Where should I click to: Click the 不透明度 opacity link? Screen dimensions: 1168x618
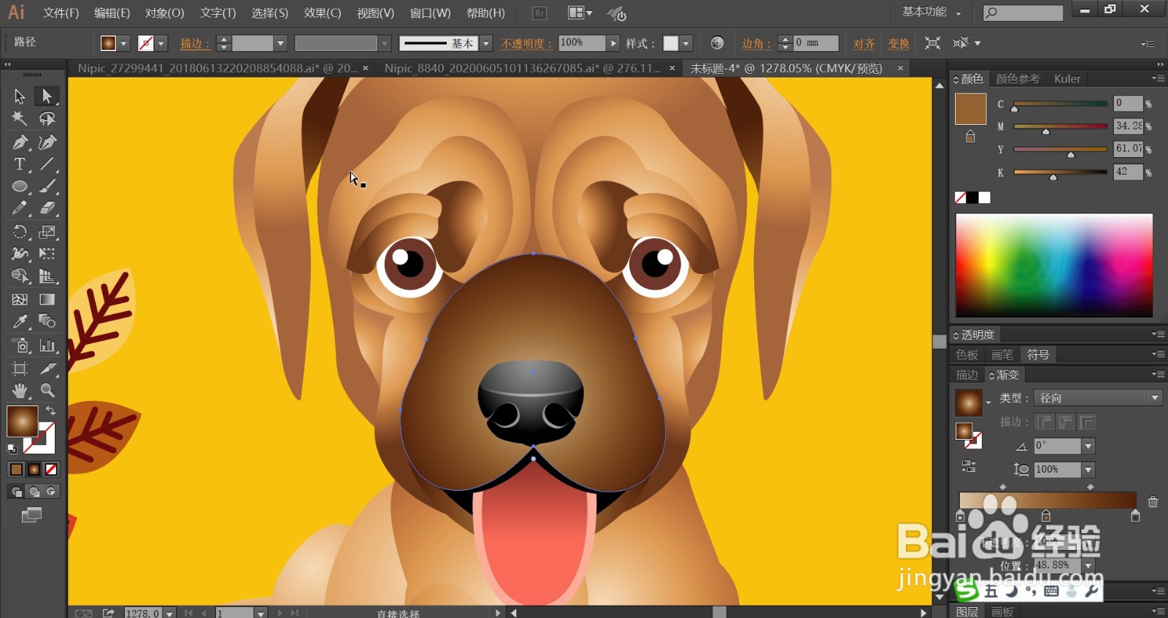(x=526, y=44)
